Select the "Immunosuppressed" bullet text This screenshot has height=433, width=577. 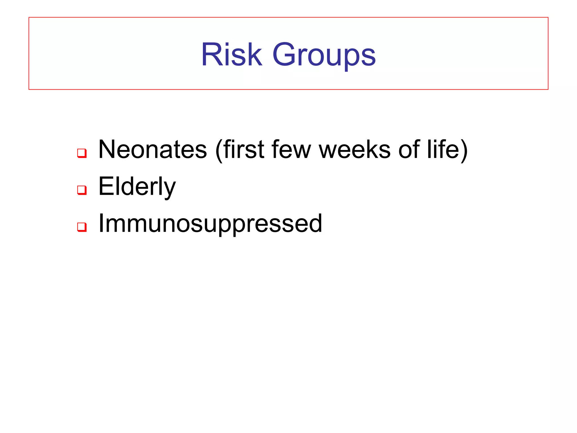point(210,223)
